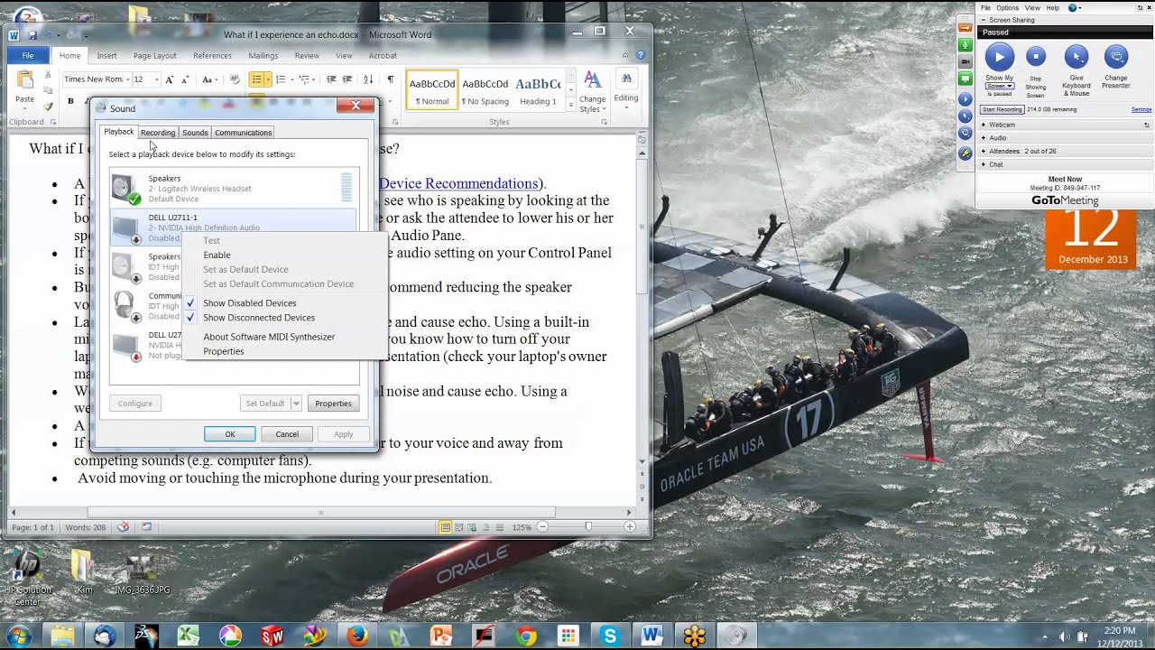Open Excel from the taskbar
This screenshot has width=1155, height=650.
pos(189,636)
